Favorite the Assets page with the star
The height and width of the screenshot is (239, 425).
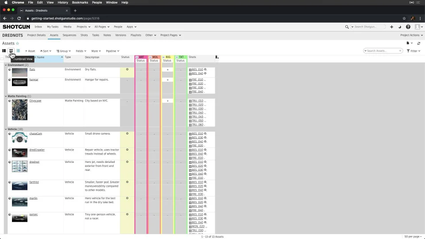pos(18,43)
